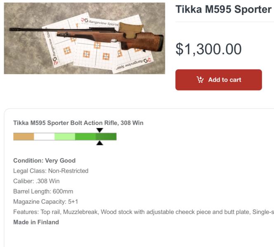Click the Add to cart button
274x247 pixels.
(218, 80)
